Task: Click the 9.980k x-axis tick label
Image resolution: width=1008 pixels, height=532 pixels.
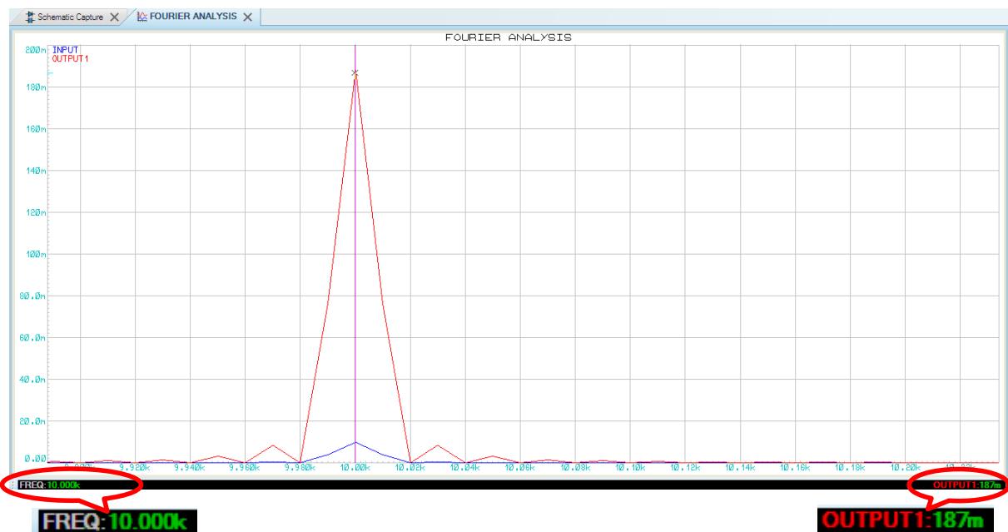Action: click(300, 468)
